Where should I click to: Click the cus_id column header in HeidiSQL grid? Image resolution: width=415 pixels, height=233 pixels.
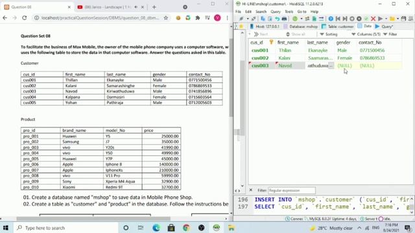[x=262, y=42]
